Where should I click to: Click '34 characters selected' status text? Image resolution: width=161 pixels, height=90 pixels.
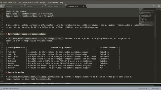11,88
